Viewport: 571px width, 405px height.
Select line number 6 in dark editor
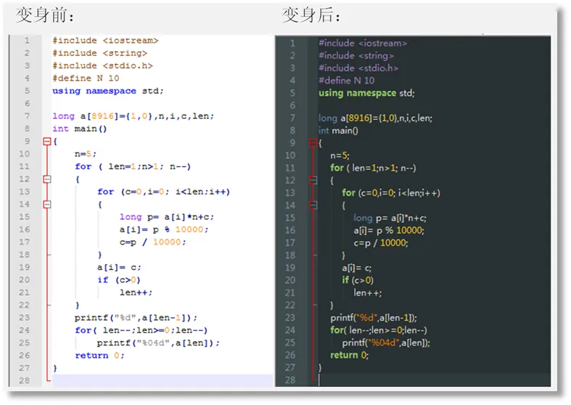(293, 106)
